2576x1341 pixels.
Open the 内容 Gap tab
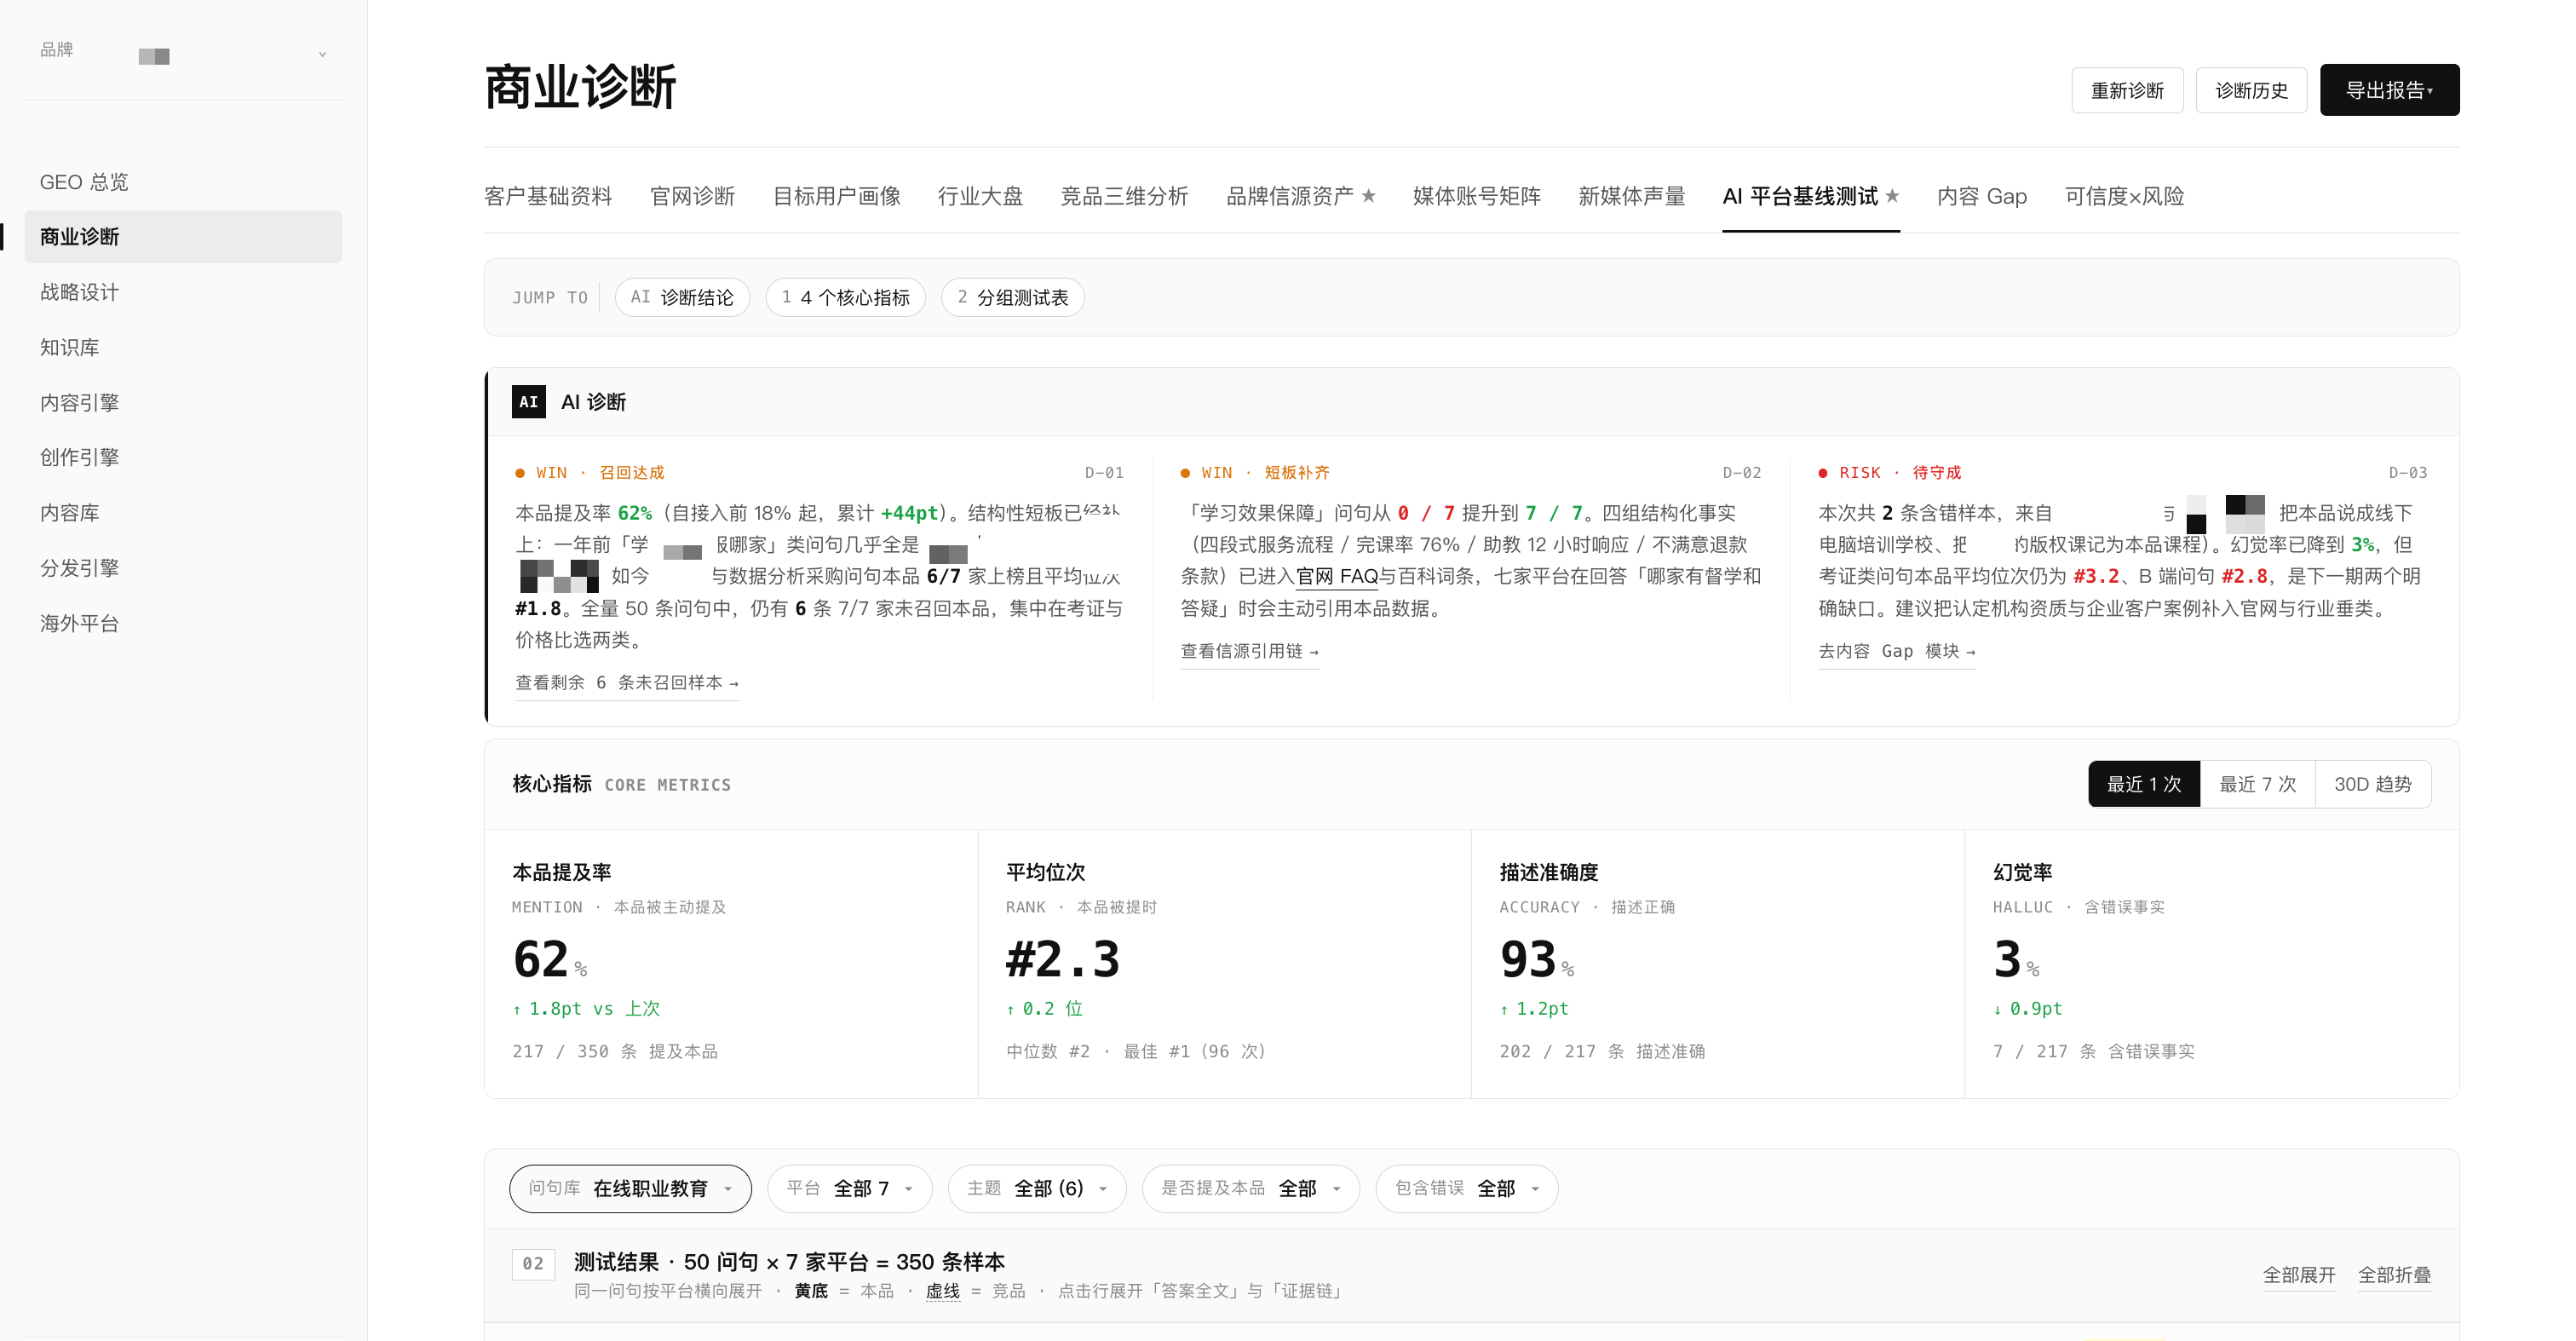click(x=1981, y=196)
